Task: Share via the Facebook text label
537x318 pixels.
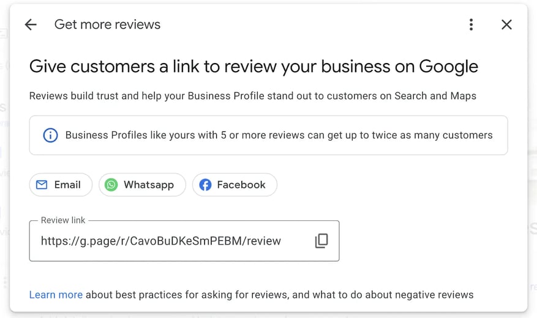Action: click(241, 185)
